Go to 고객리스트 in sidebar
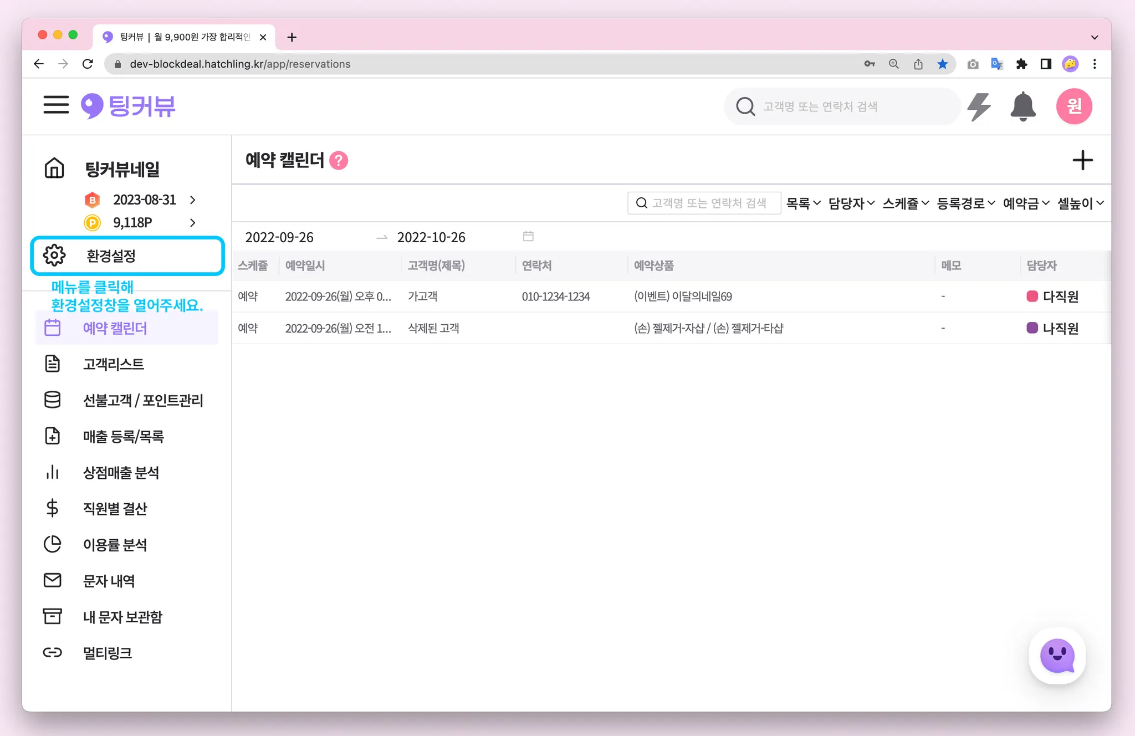The image size is (1135, 736). point(114,364)
